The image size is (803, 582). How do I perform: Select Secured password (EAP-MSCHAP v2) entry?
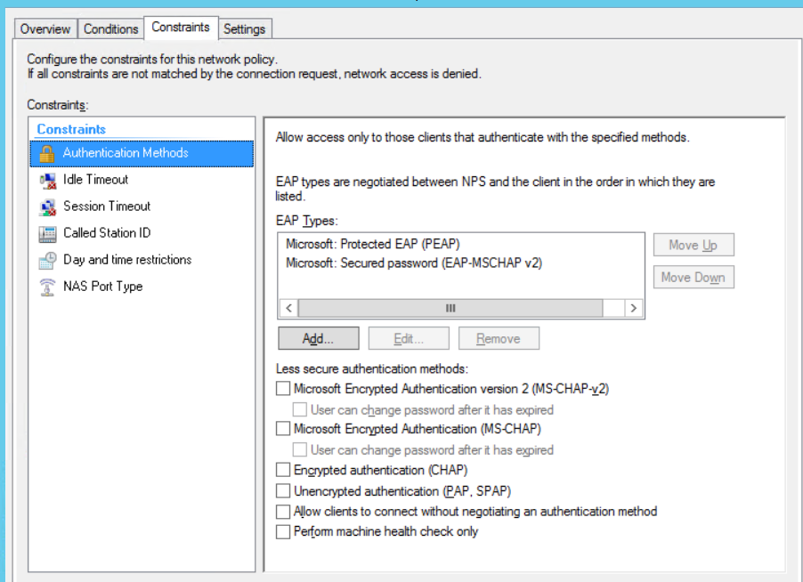coord(414,263)
